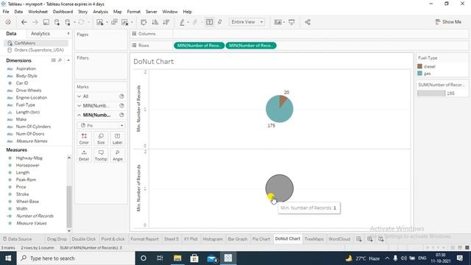The height and width of the screenshot is (265, 471).
Task: Click the first MIN(Number of Records) pill on Rows
Action: point(199,46)
